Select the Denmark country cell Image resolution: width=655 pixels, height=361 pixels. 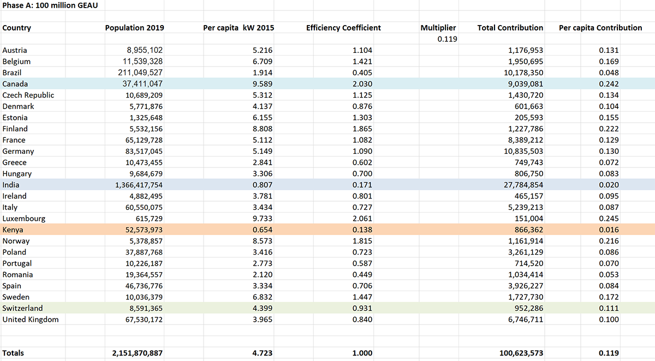(x=18, y=106)
